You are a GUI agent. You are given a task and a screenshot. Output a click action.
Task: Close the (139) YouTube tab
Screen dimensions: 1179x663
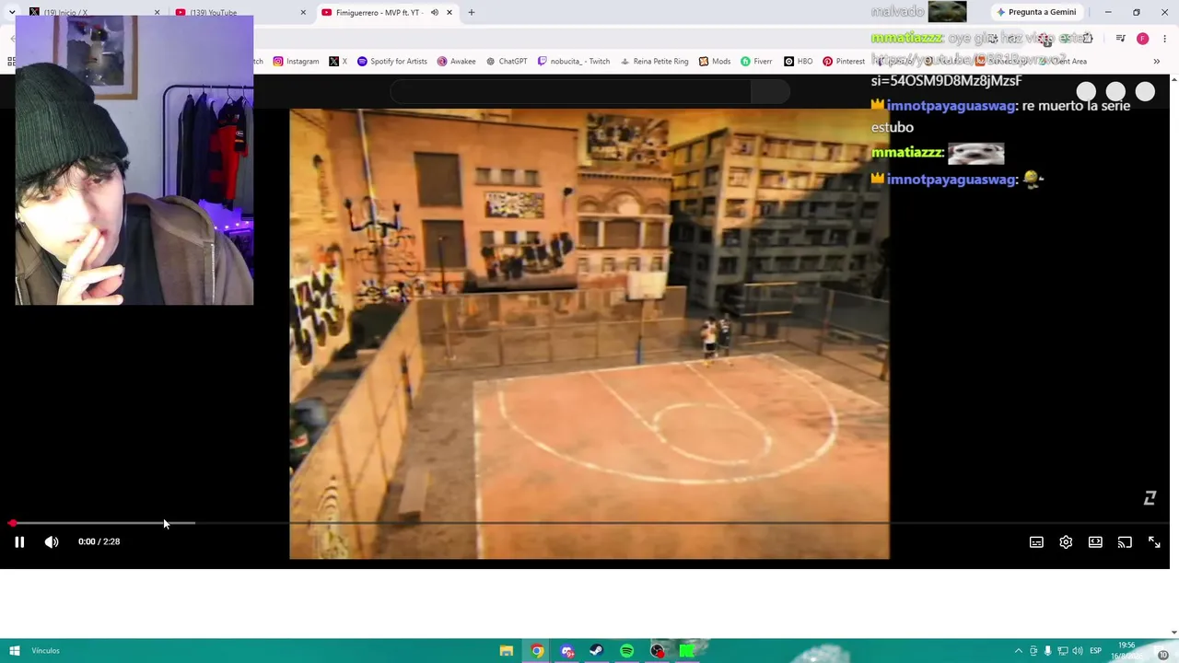coord(303,12)
